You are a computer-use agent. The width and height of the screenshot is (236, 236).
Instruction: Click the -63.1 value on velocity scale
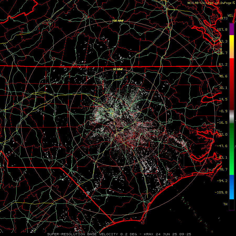click(222, 158)
